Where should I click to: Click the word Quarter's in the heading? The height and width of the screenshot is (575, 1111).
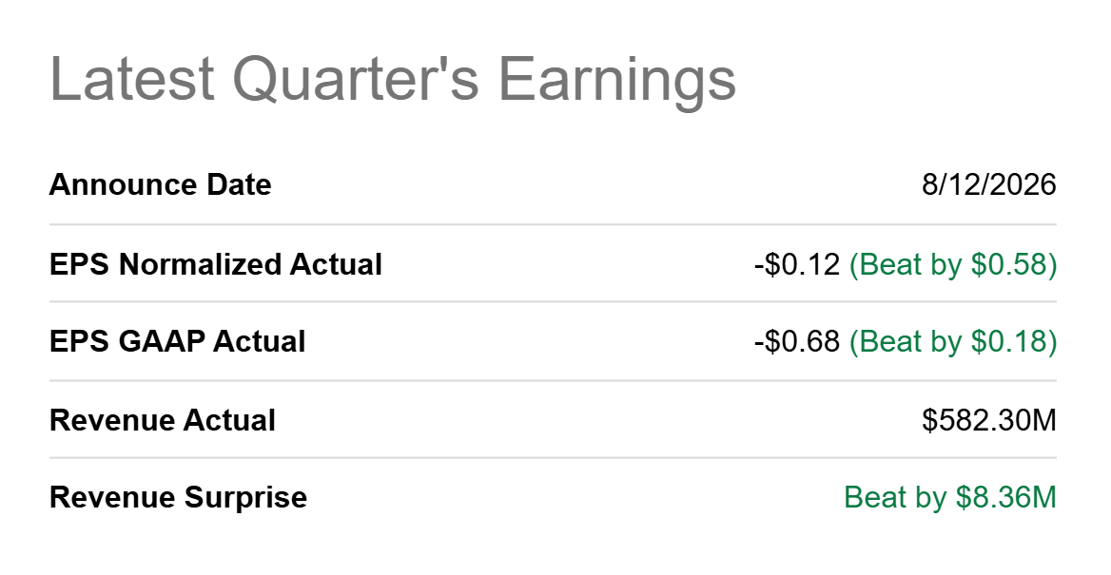tap(356, 79)
